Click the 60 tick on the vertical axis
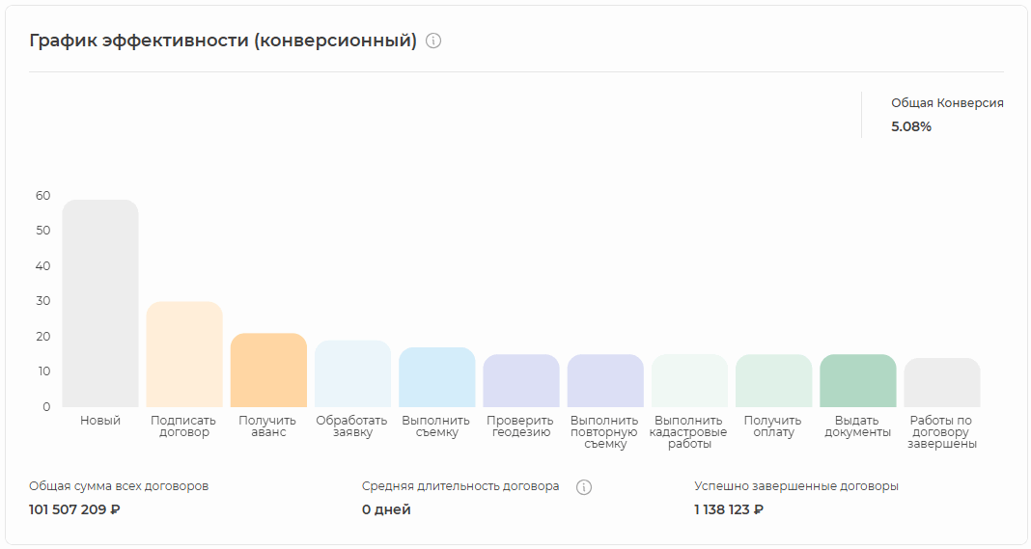 tap(42, 195)
